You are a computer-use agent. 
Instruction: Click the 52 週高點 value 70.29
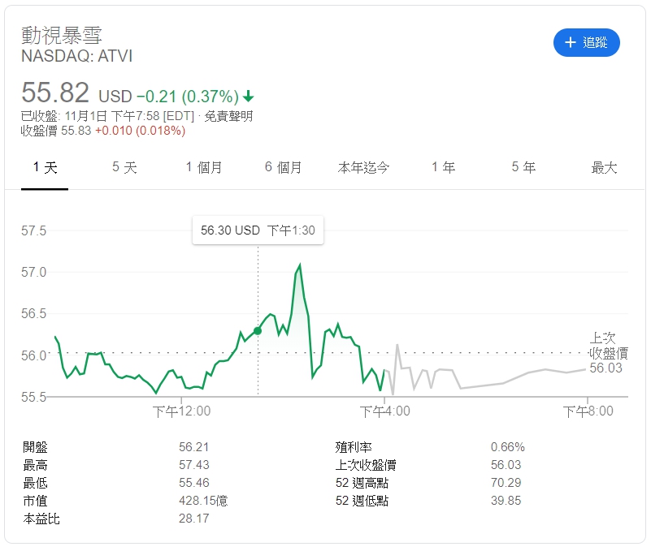506,483
